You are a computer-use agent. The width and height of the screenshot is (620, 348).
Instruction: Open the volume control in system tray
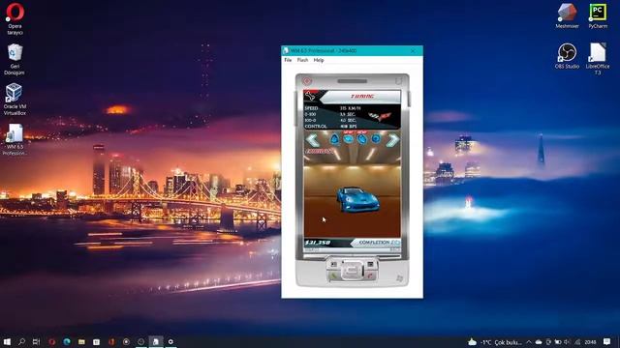568,342
